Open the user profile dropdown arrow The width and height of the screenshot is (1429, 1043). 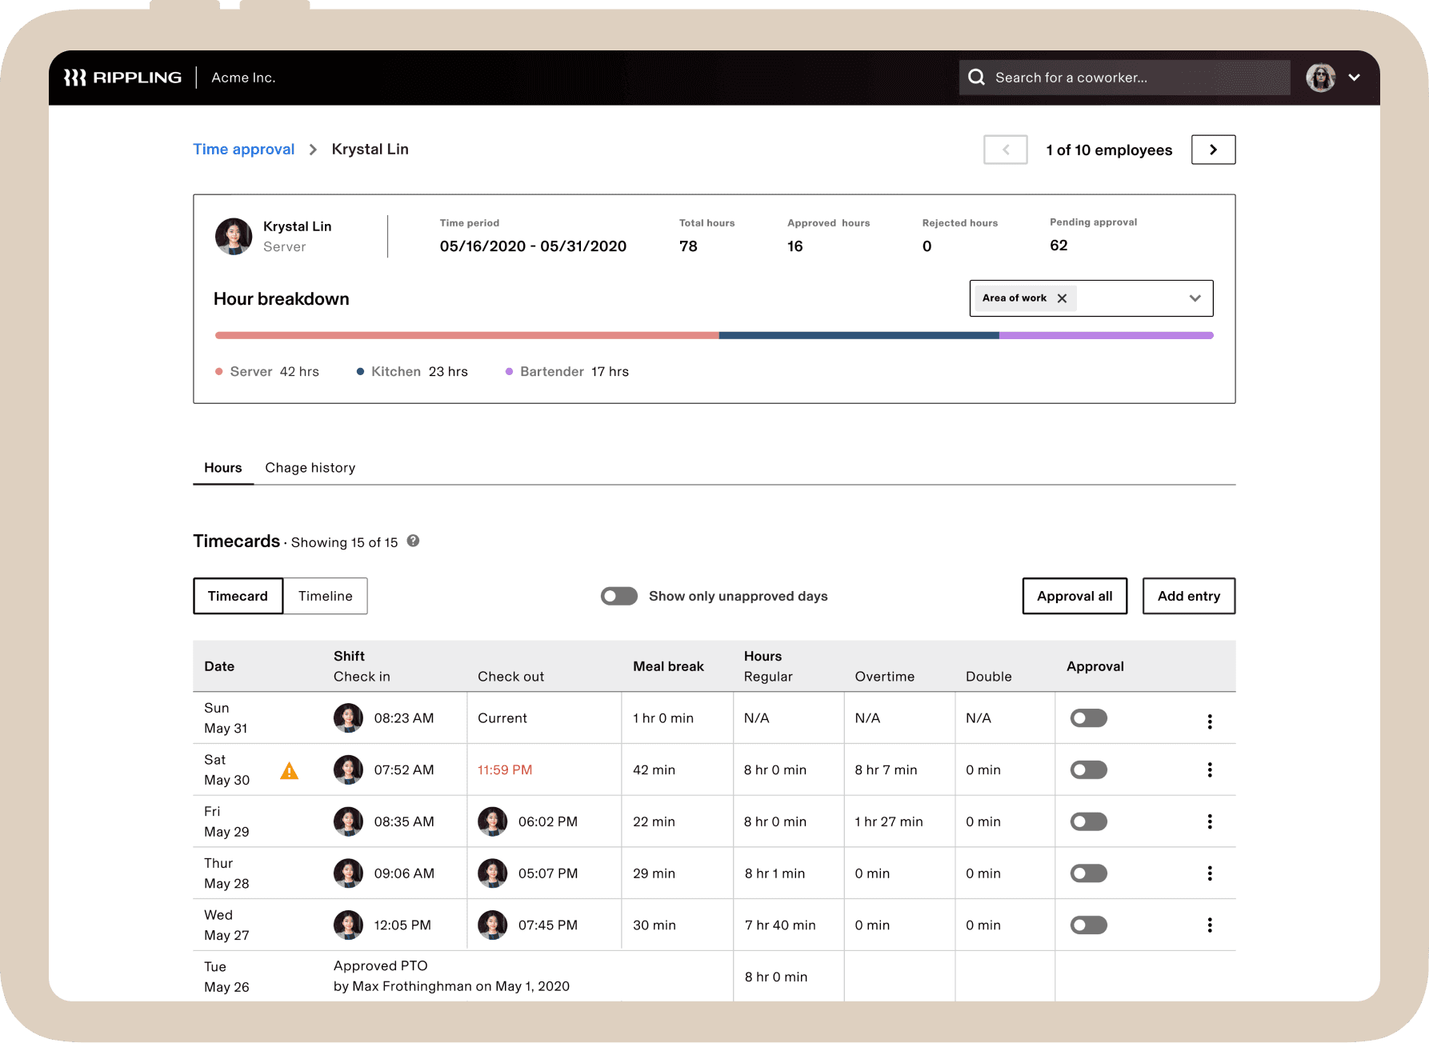1354,78
